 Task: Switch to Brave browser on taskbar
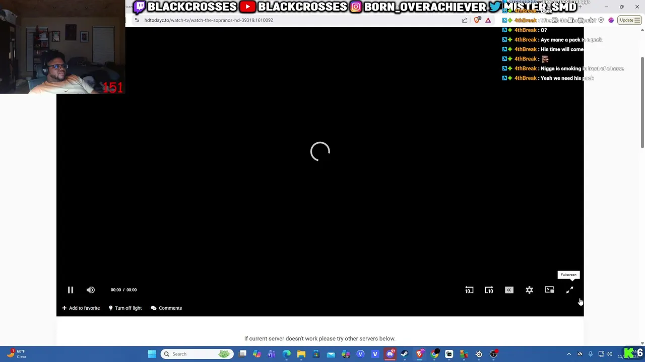coord(419,354)
